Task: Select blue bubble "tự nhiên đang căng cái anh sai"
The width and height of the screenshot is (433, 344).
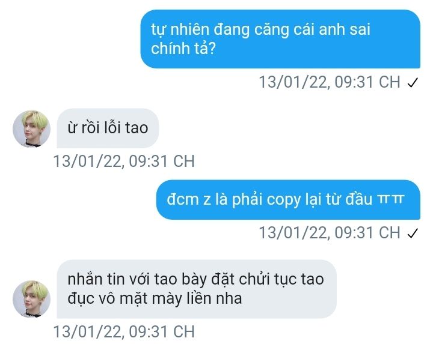Action: click(280, 39)
